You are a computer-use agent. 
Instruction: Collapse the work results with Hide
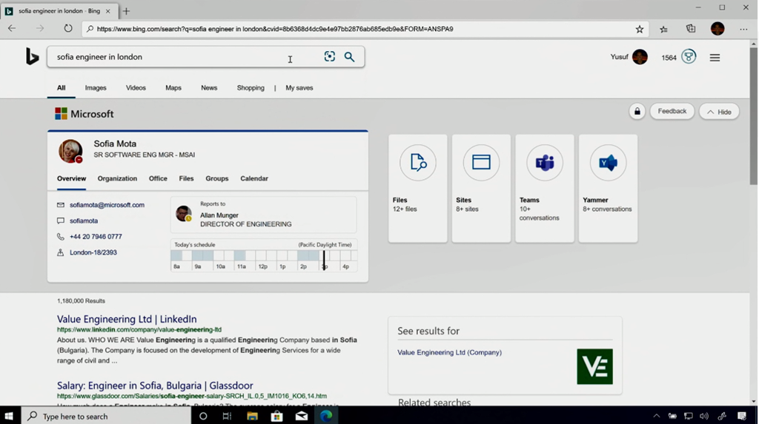719,112
